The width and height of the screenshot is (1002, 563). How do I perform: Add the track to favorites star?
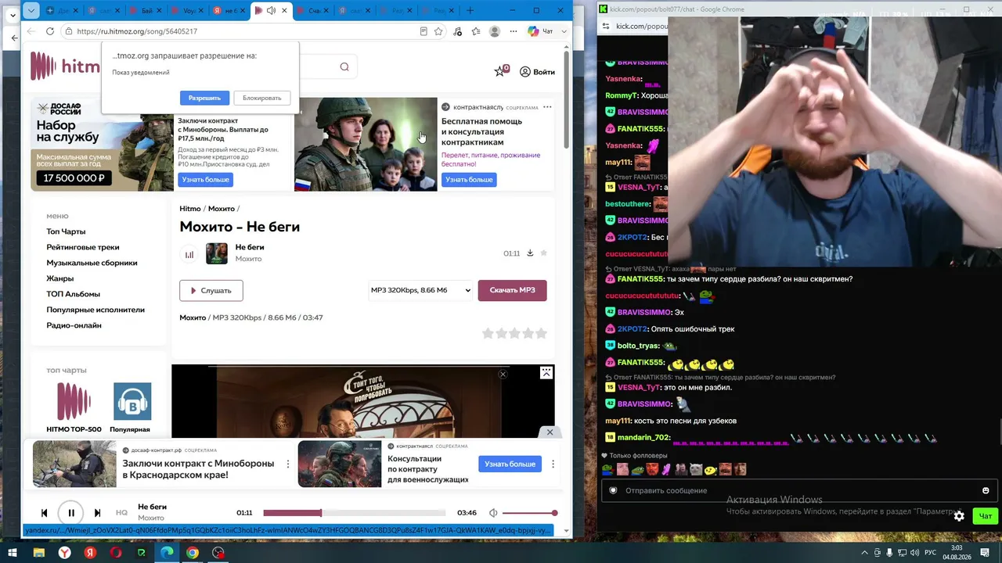coord(544,253)
